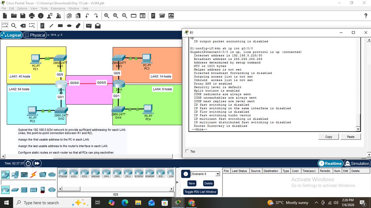Viewport: 371px width, 208px height.
Task: Open the View menu
Action: pyautogui.click(x=34, y=8)
